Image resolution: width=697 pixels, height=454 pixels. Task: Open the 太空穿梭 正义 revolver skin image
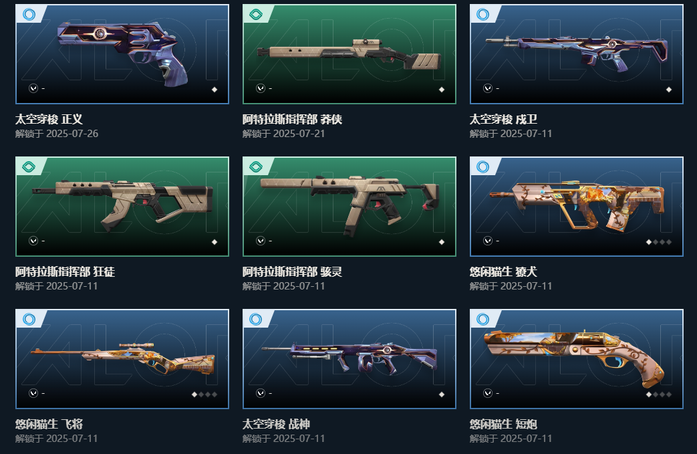tap(122, 54)
